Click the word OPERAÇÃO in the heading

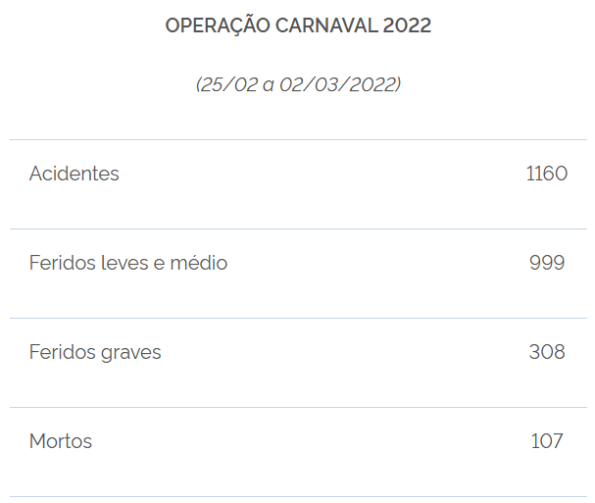pos(218,25)
